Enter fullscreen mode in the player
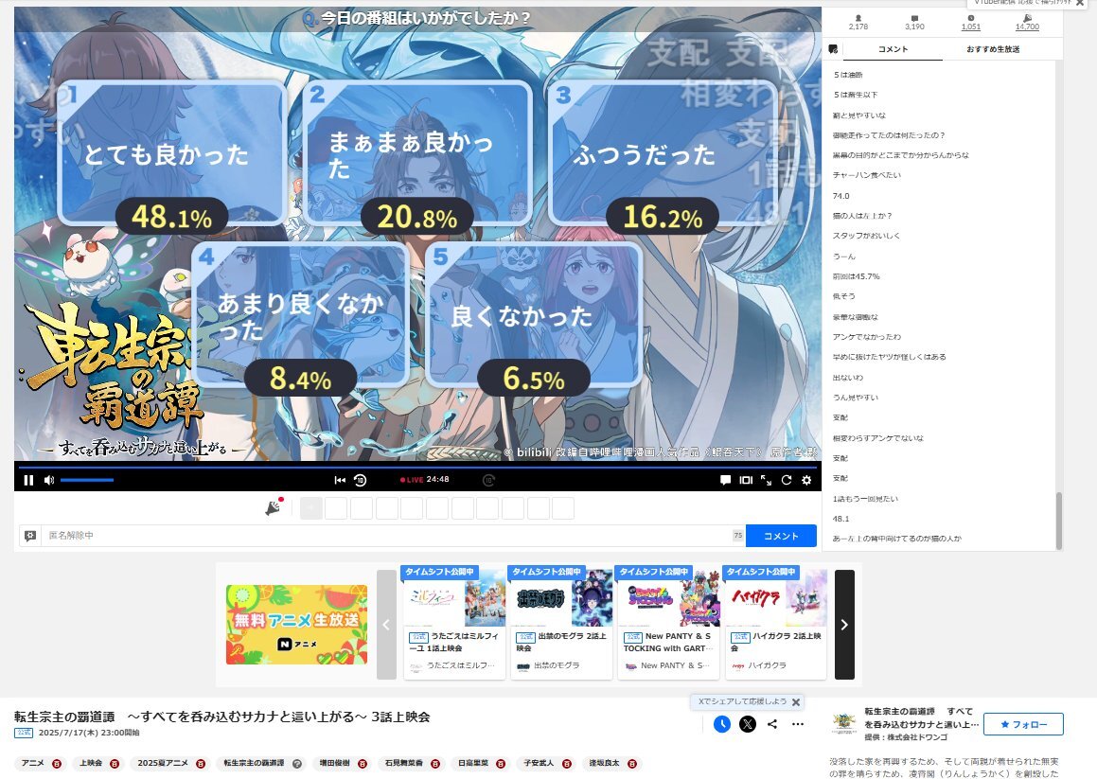Screen dimensions: 1097x779 pos(766,480)
